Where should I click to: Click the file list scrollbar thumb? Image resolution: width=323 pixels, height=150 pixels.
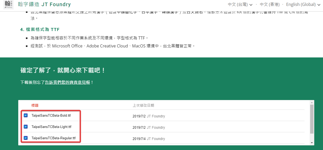[x=312, y=119]
